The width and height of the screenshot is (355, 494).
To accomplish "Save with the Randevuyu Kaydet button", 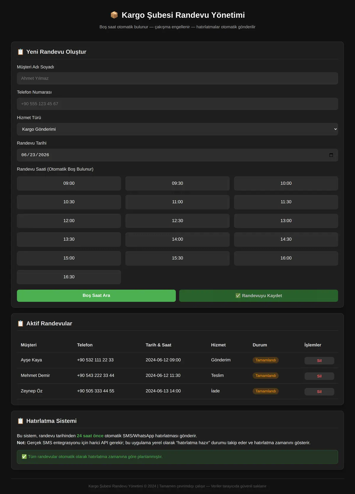I will tap(259, 296).
